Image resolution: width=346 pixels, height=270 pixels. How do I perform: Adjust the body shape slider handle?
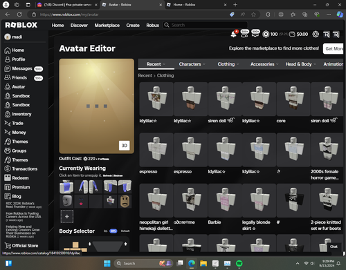point(90,244)
